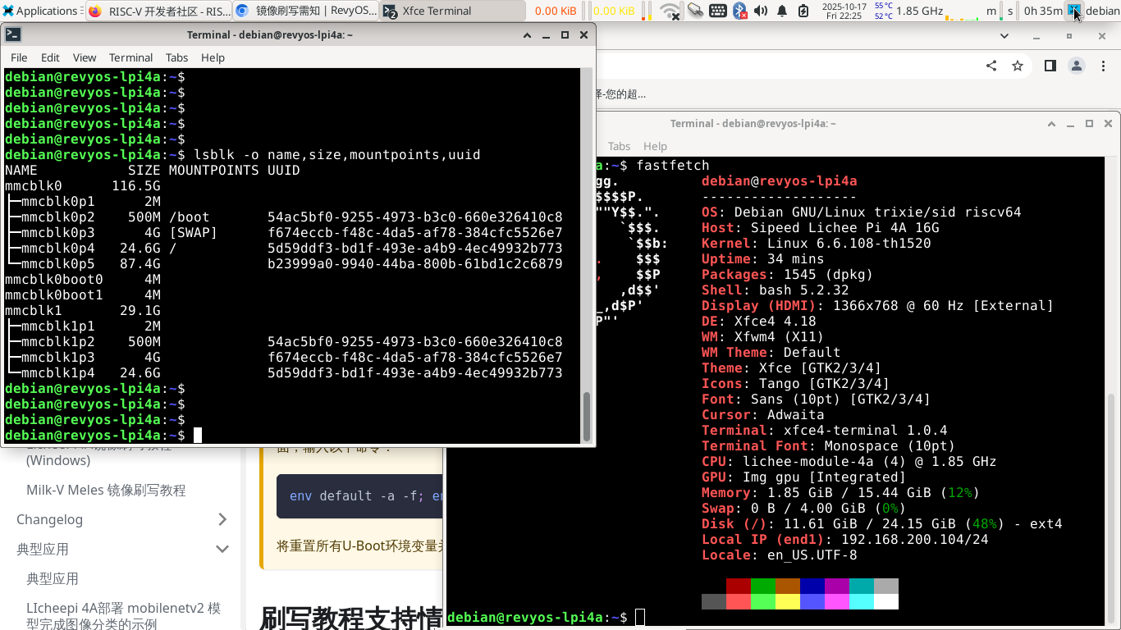Open the Tabs menu in front terminal

176,57
